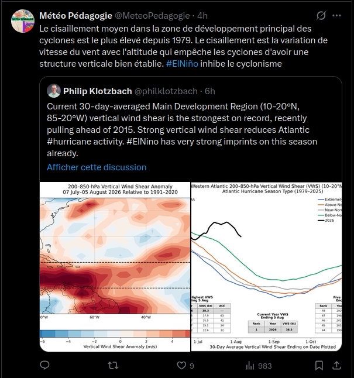Open the VWS line chart image
This screenshot has height=378, width=354.
tap(266, 267)
